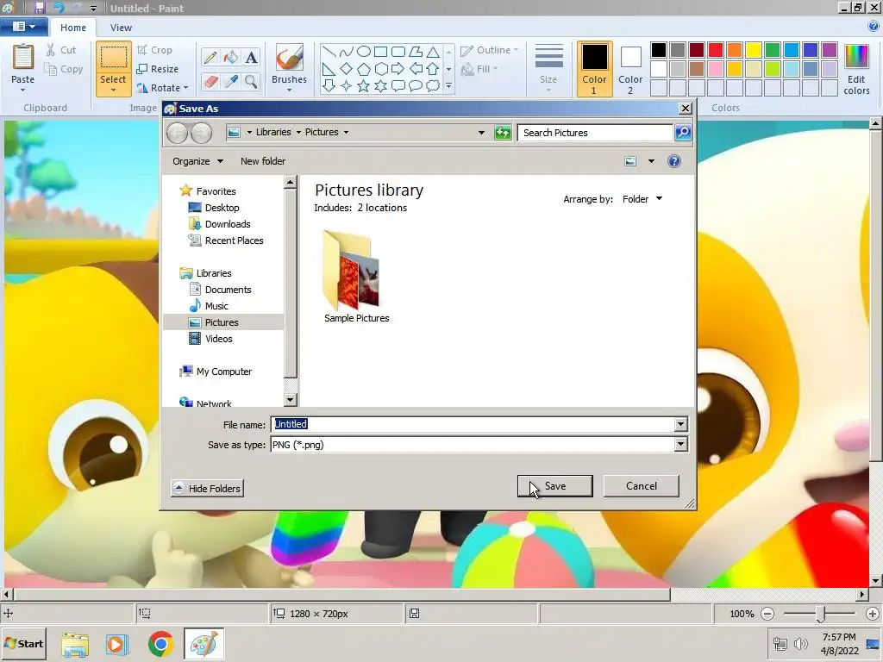Expand the Arrange by Folder dropdown
883x662 pixels.
click(642, 199)
